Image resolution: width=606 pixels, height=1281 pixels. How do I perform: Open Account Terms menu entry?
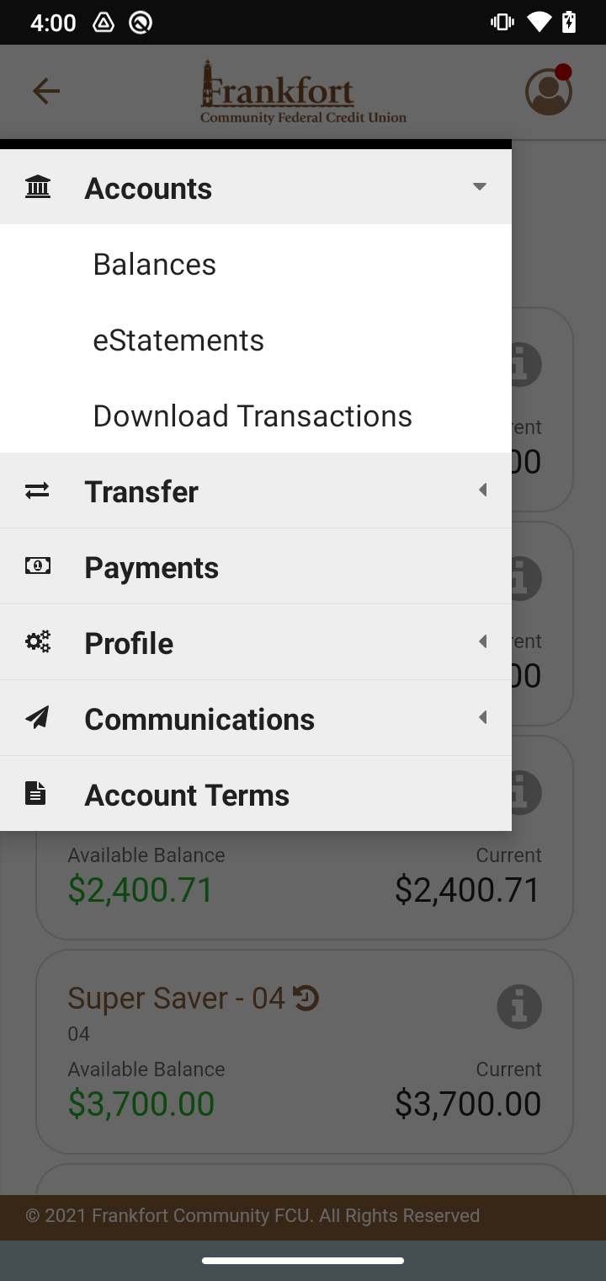187,796
